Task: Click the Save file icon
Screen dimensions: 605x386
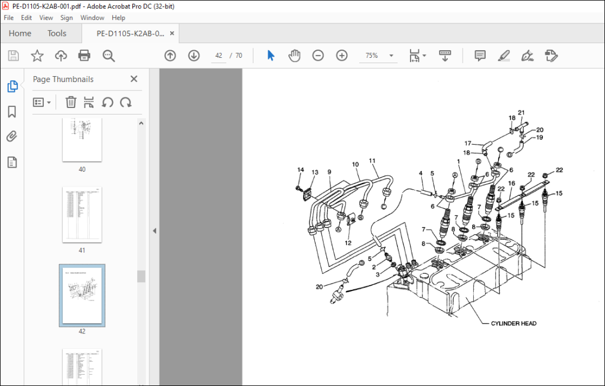Action: [14, 55]
